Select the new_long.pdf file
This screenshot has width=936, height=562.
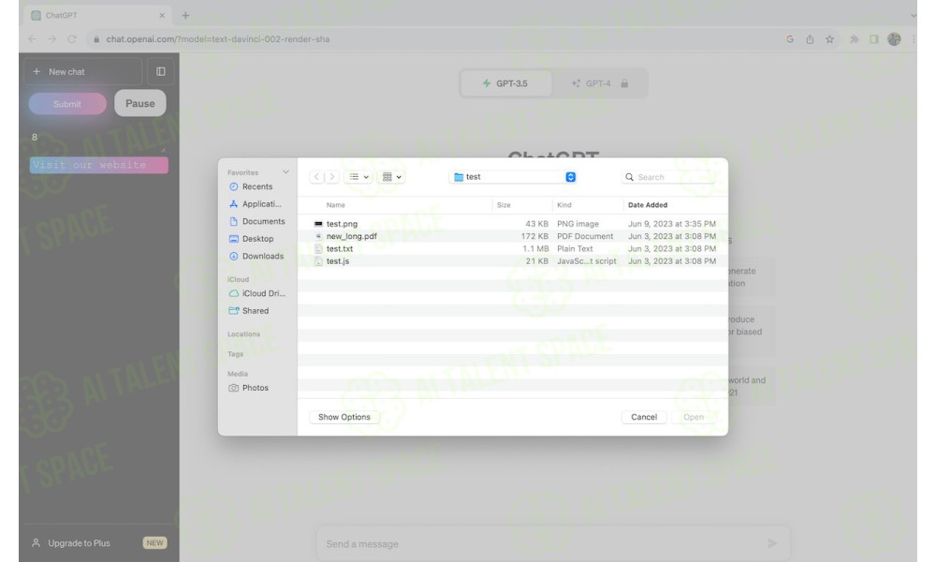tap(513, 236)
